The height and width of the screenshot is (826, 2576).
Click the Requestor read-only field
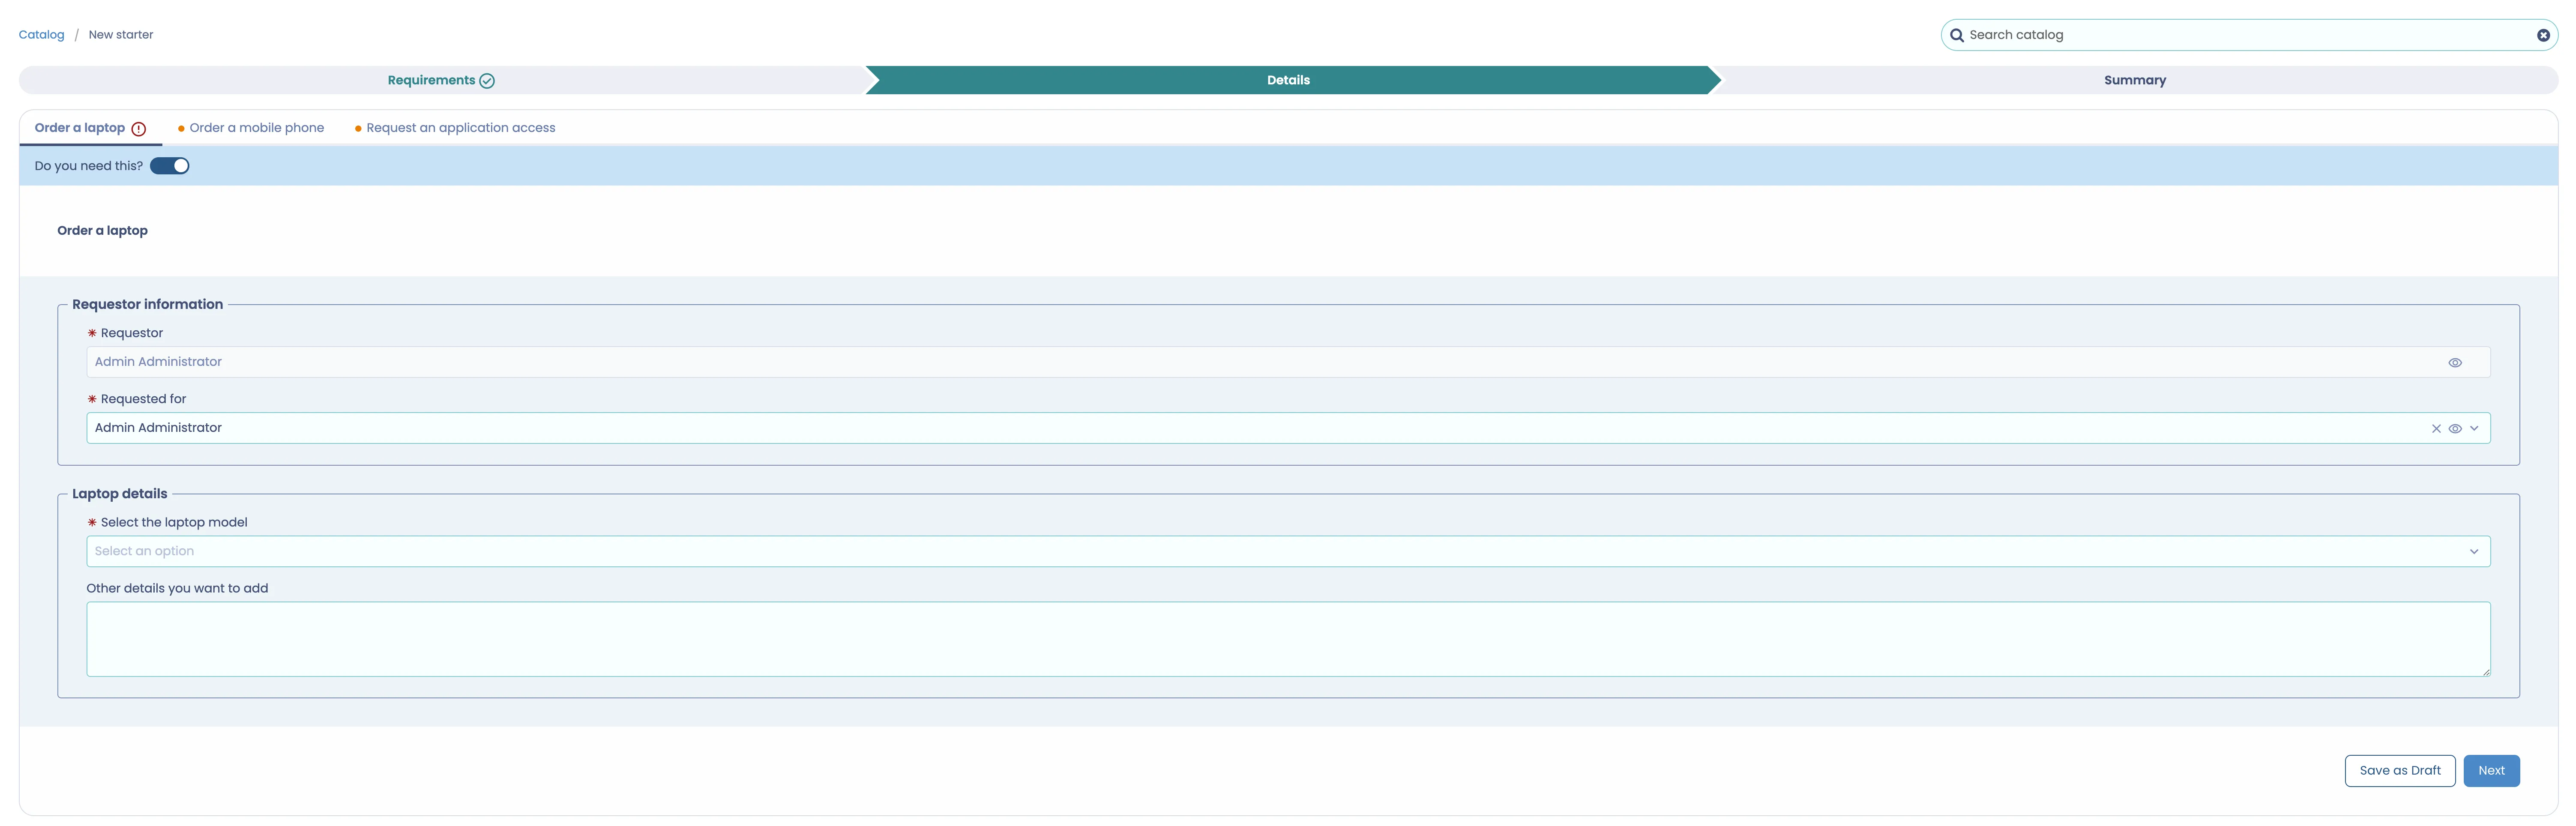(1288, 362)
